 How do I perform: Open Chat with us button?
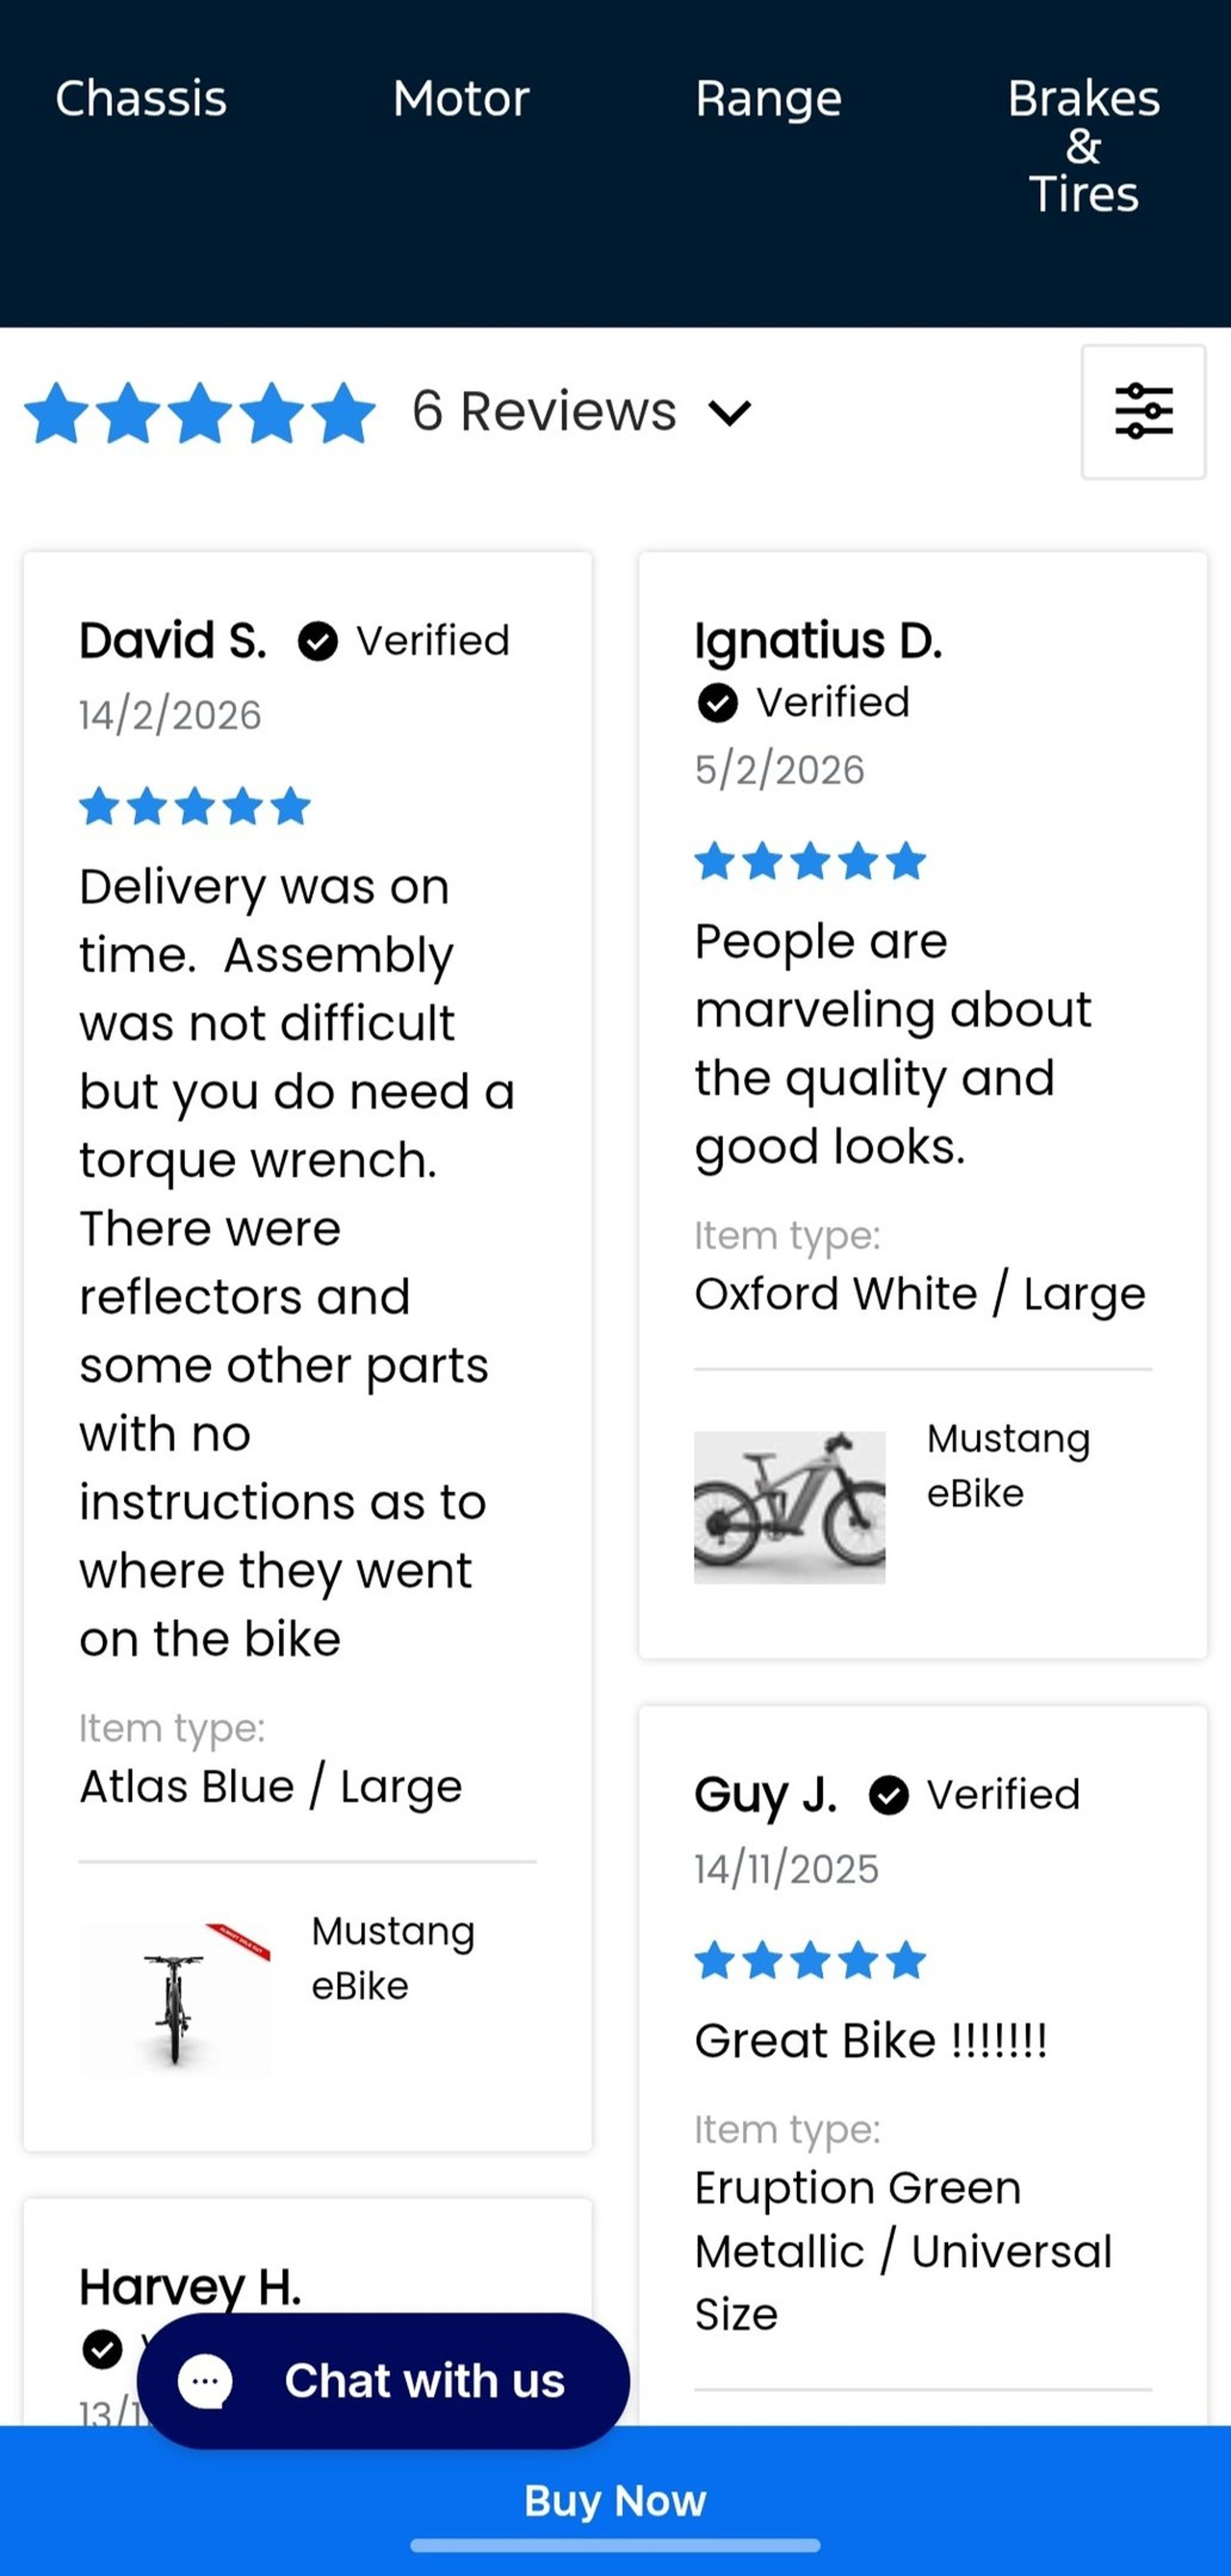point(384,2381)
